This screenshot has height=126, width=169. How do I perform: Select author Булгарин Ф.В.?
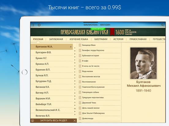52,52
